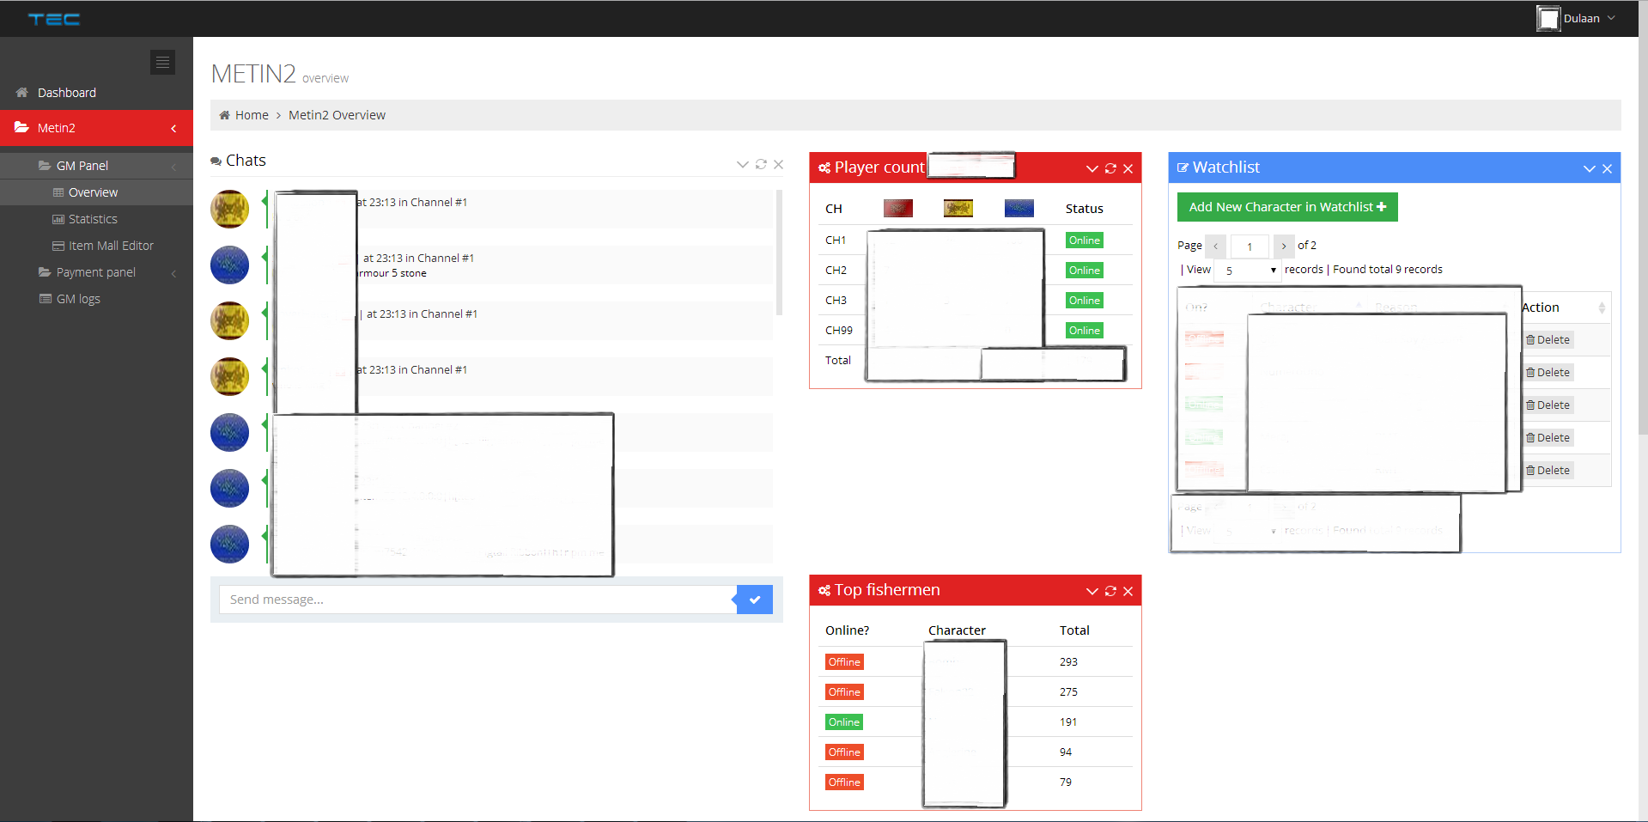Click the Online status badge for CH2
This screenshot has height=822, width=1648.
(x=1085, y=271)
